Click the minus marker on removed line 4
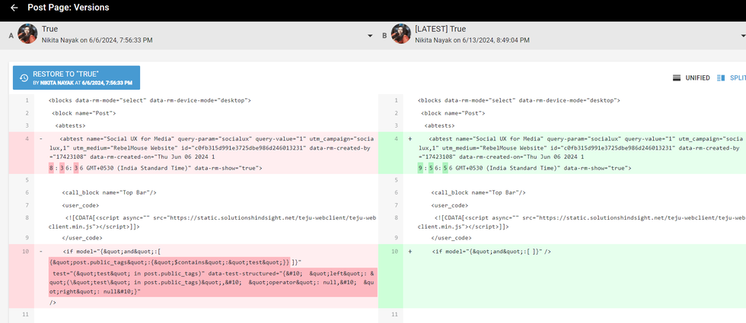Screen dimensions: 746x323 tap(40, 139)
